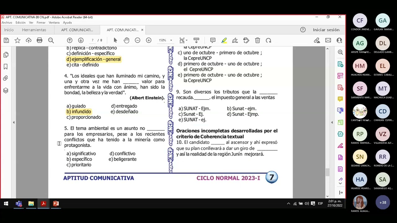The height and width of the screenshot is (223, 397).
Task: Switch to first APT. COMUNICATI... document tab
Action: (x=77, y=30)
